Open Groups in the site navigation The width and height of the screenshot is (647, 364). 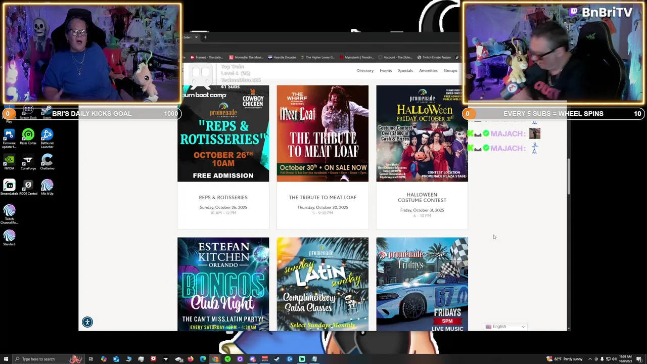[450, 71]
